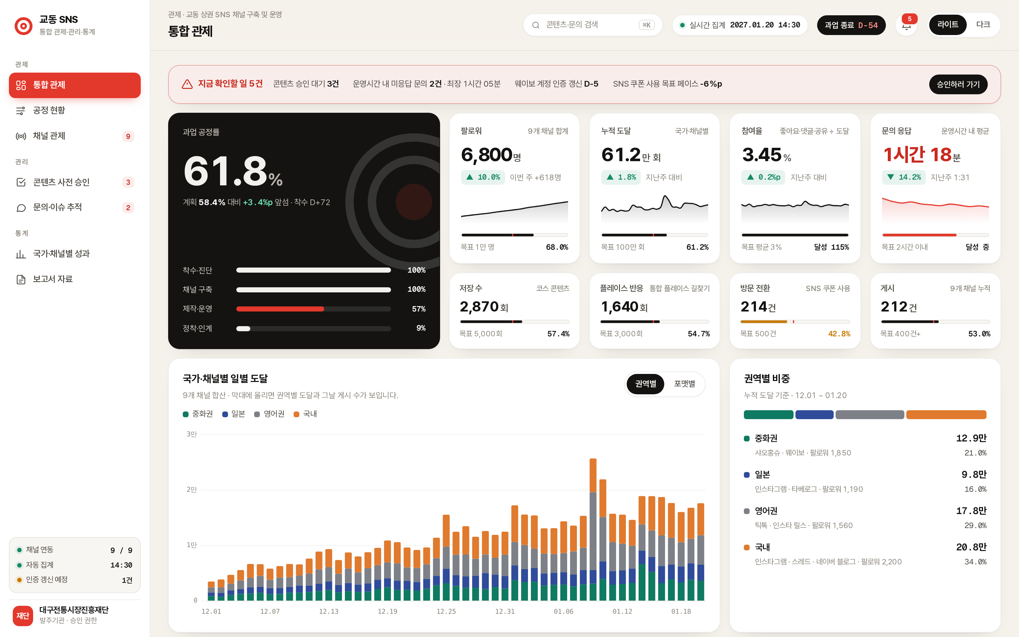Open 콘텐츠 사전 승인 menu item
1019x637 pixels.
75,182
